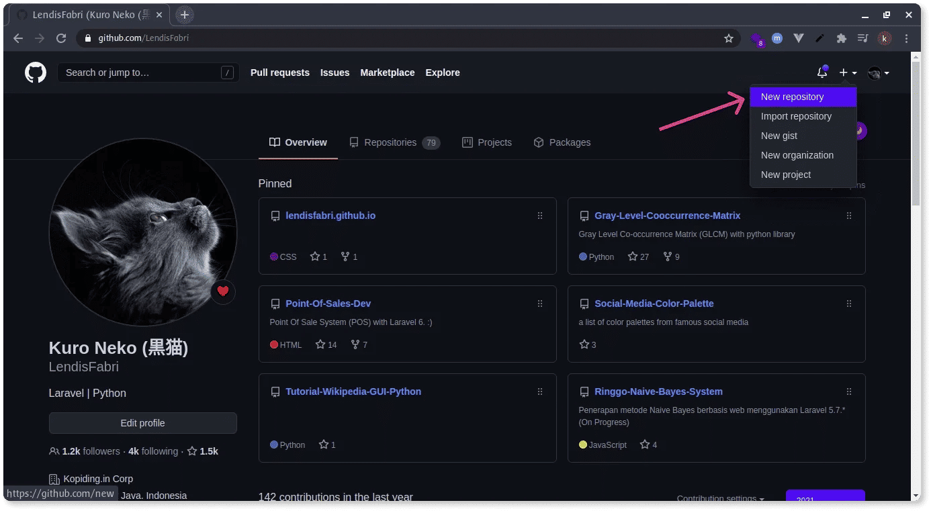Click the github.com/LendisFabri address bar

(x=408, y=38)
